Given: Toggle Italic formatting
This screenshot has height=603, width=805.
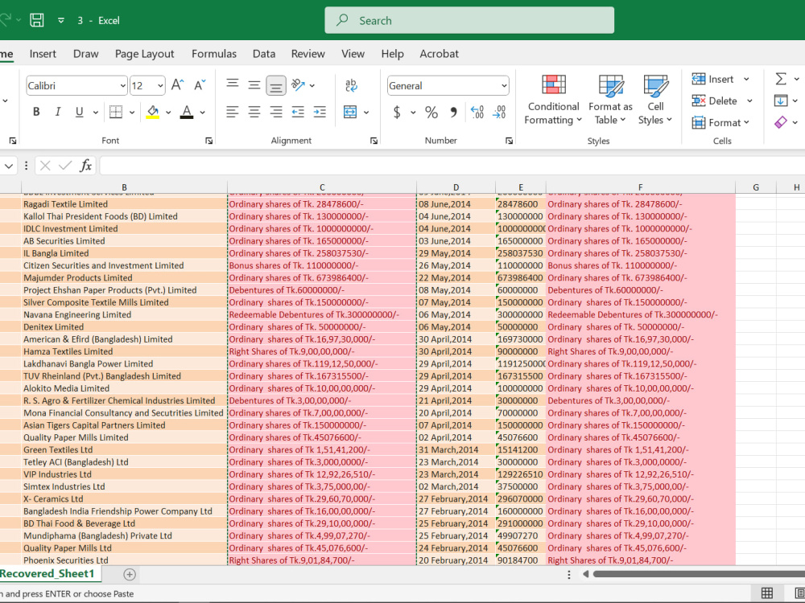Looking at the screenshot, I should pyautogui.click(x=58, y=112).
